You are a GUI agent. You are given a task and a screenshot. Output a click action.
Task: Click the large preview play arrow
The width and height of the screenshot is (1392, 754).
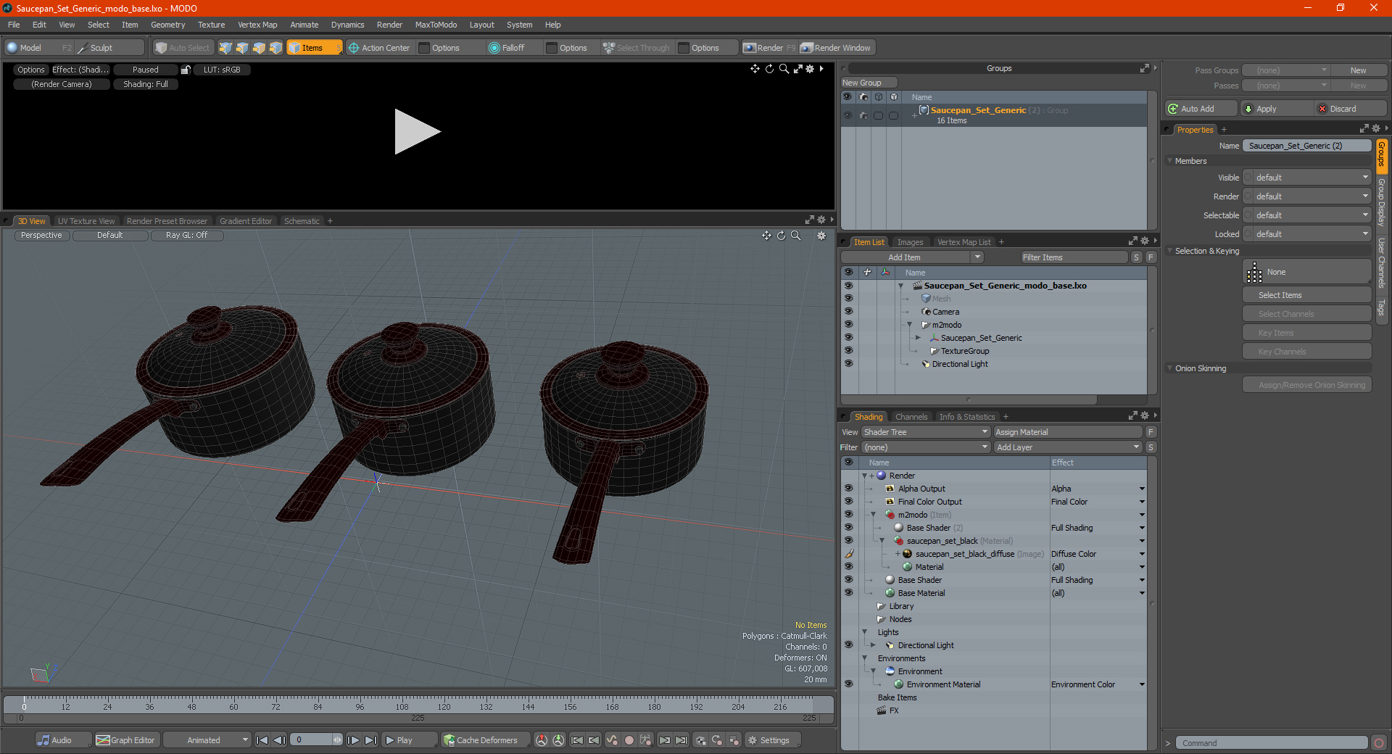(x=417, y=132)
